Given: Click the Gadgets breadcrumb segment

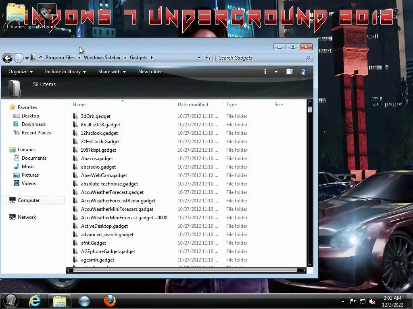Looking at the screenshot, I should point(138,58).
